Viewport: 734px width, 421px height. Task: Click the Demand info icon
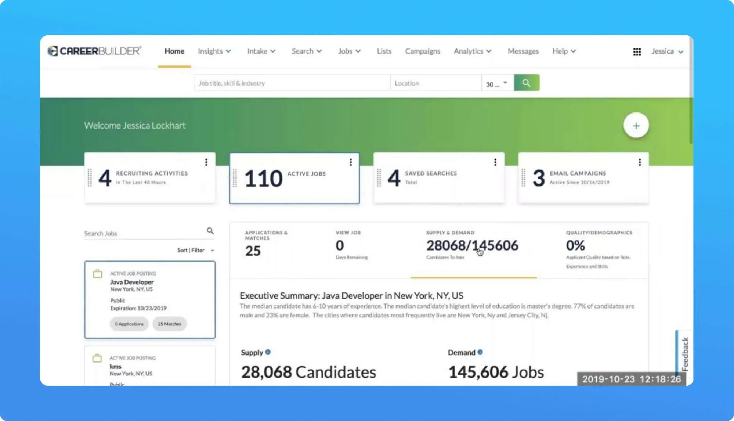(x=480, y=352)
